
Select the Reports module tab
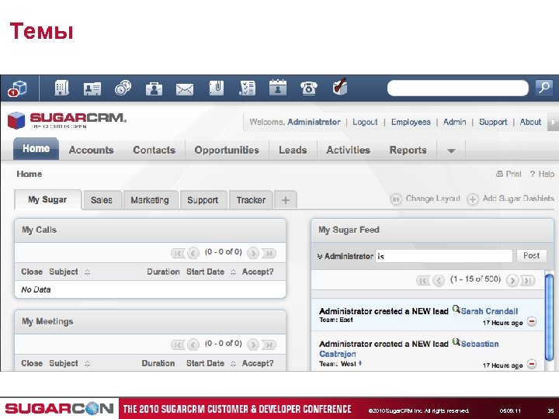[408, 150]
